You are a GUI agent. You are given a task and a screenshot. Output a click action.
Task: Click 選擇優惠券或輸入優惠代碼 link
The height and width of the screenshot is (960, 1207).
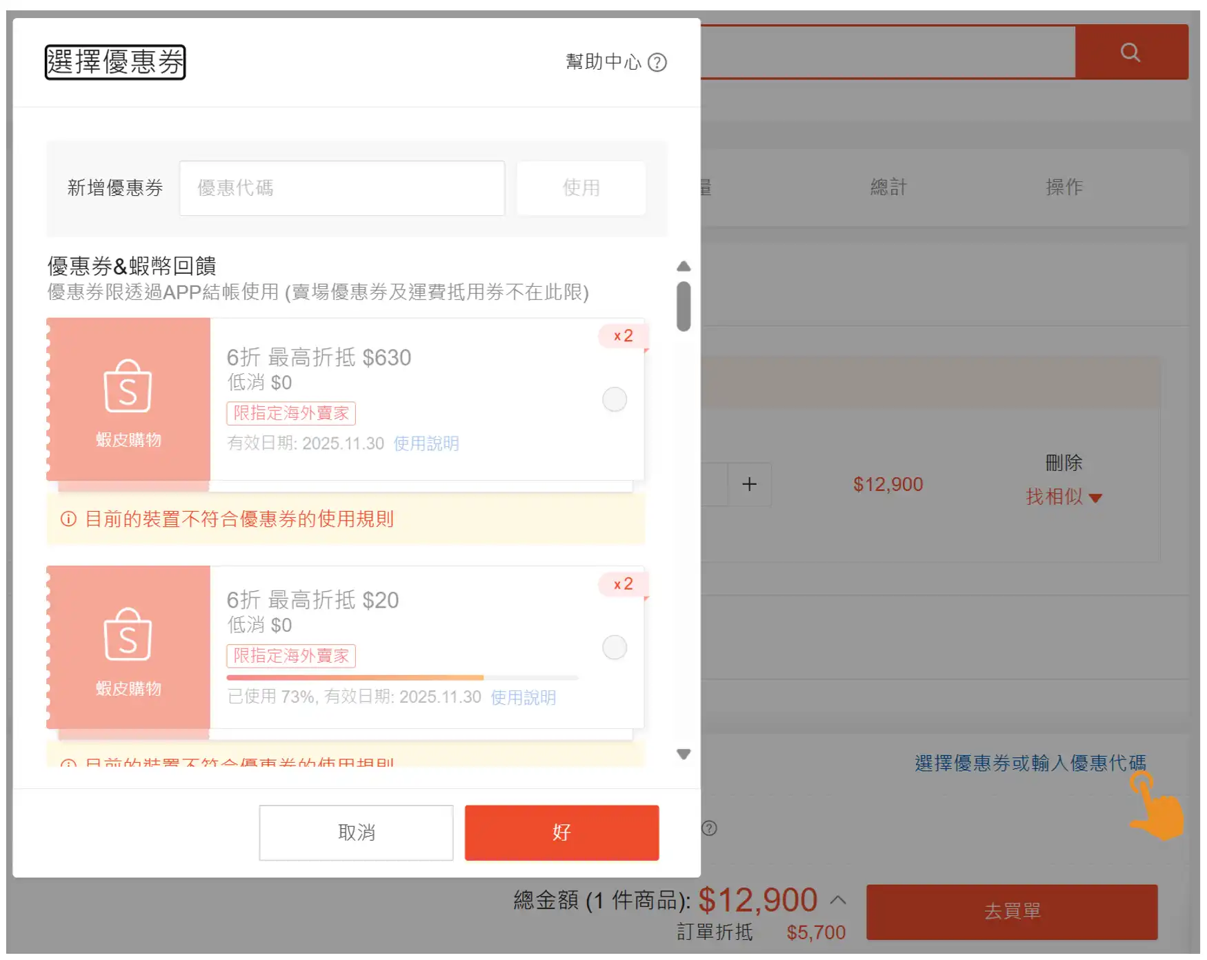pos(1030,763)
